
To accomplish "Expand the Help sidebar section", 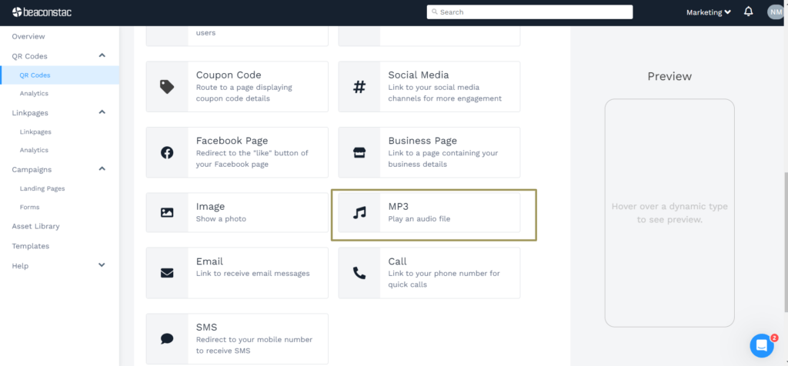I will (x=102, y=265).
